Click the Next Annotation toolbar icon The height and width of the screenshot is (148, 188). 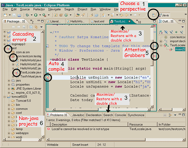click(x=104, y=15)
